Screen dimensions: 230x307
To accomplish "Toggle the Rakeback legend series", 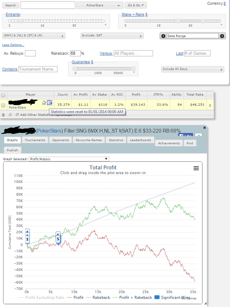I will (98, 297).
